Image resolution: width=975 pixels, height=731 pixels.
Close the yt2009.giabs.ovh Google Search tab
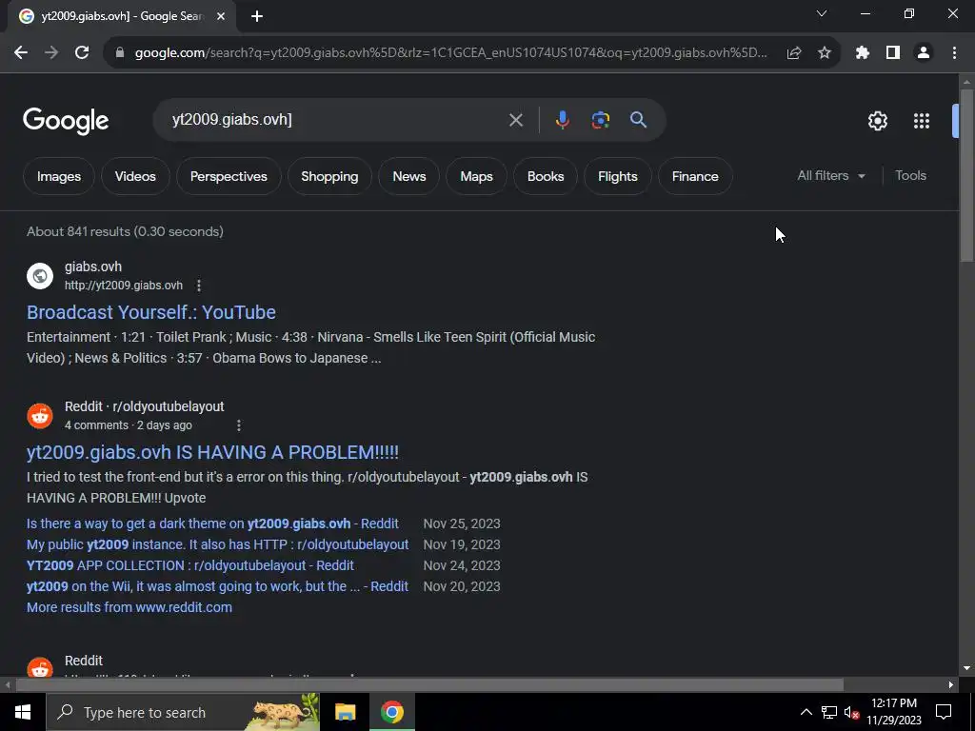(221, 17)
